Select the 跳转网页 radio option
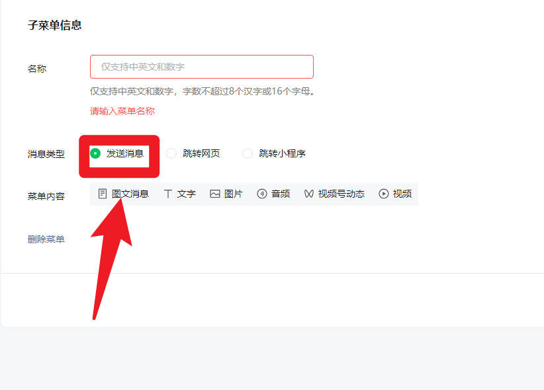This screenshot has width=544, height=390. coord(171,153)
